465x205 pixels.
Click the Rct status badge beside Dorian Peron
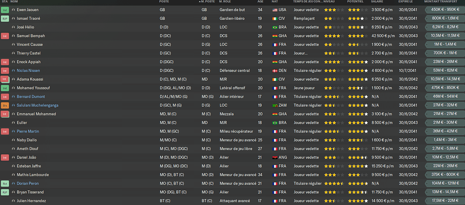click(5, 183)
